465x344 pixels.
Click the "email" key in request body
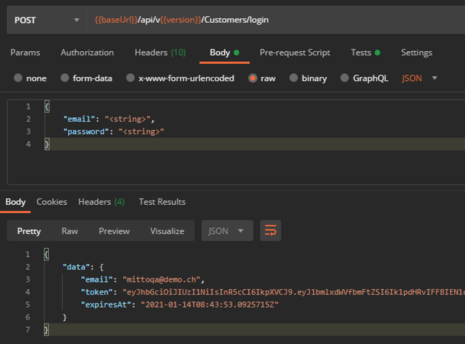pos(79,119)
